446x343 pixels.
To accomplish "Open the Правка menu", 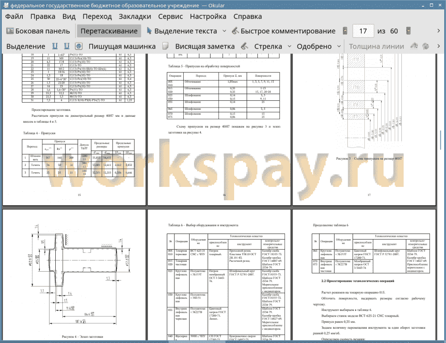I will point(43,17).
